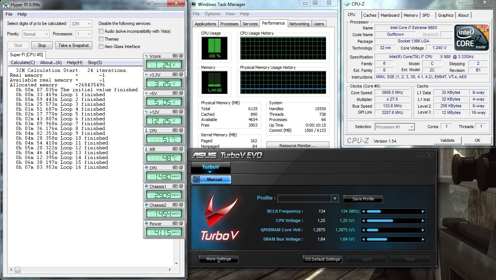Image resolution: width=496 pixels, height=280 pixels.
Task: Open the TurboV tab dropdown
Action: click(211, 168)
